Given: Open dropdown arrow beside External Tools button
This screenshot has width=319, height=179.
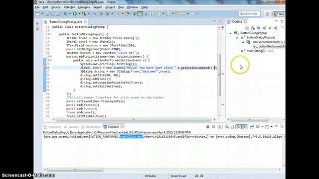Looking at the screenshot, I should pos(89,14).
